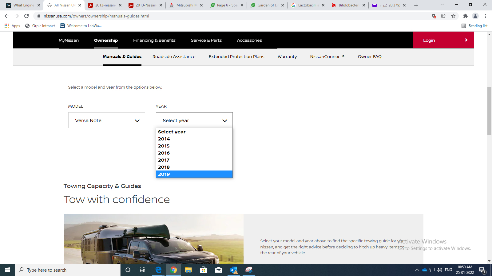Open the Chrome extensions puzzle icon
Image resolution: width=492 pixels, height=276 pixels.
(x=465, y=16)
